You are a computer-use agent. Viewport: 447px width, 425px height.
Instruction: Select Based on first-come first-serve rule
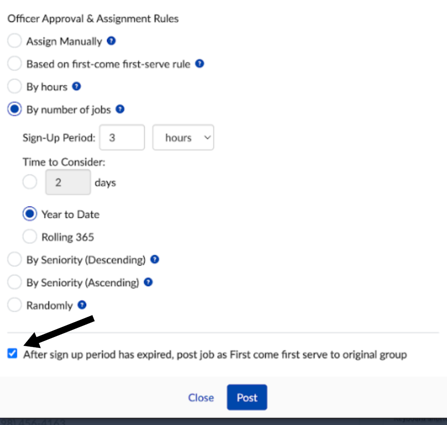point(14,64)
